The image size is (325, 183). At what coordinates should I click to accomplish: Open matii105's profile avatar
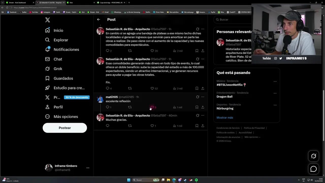(x=100, y=99)
